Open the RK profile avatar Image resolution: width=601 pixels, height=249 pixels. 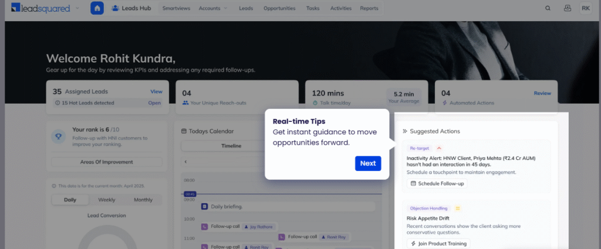tap(586, 8)
